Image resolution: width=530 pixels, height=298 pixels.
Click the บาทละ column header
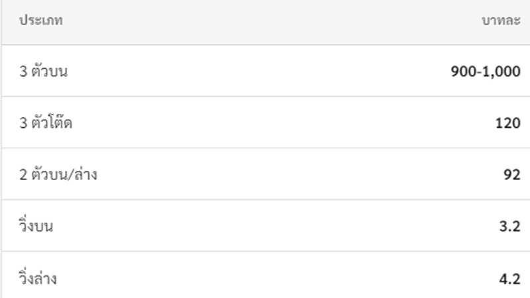click(501, 21)
